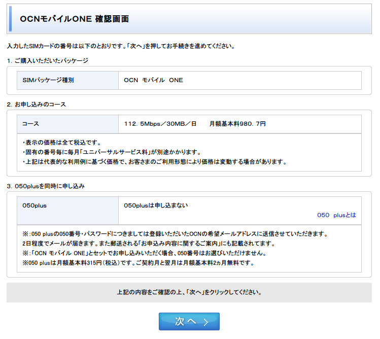Select the ご購入いただいたパッケージ section heading
Viewport: 380px width, 339px height.
[48, 61]
